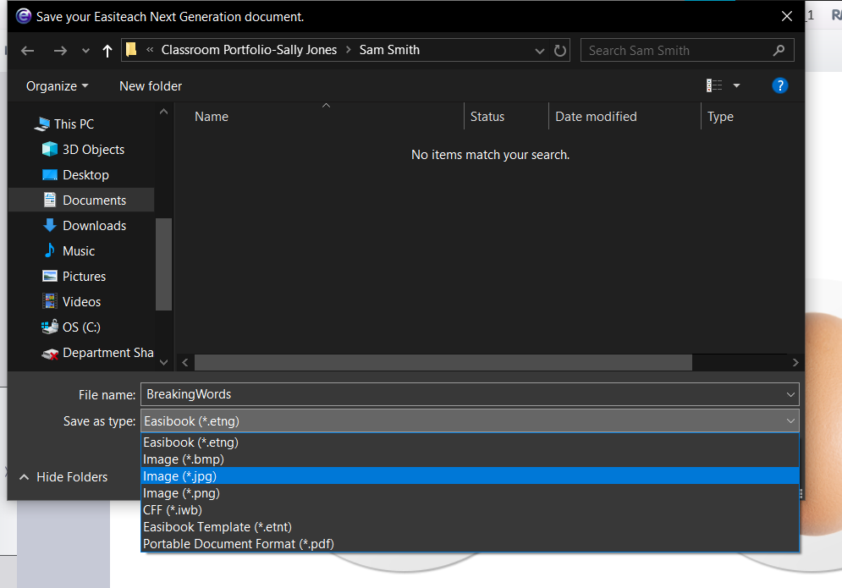Click the 3D Objects cube icon

[50, 149]
